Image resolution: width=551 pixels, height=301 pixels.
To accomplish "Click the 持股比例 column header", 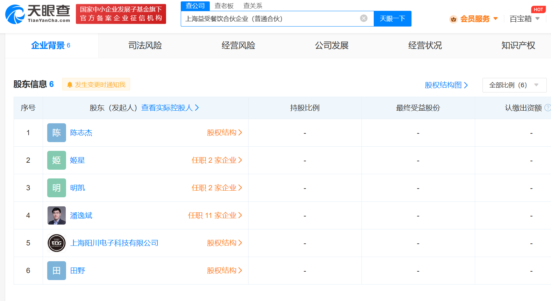I will (305, 108).
